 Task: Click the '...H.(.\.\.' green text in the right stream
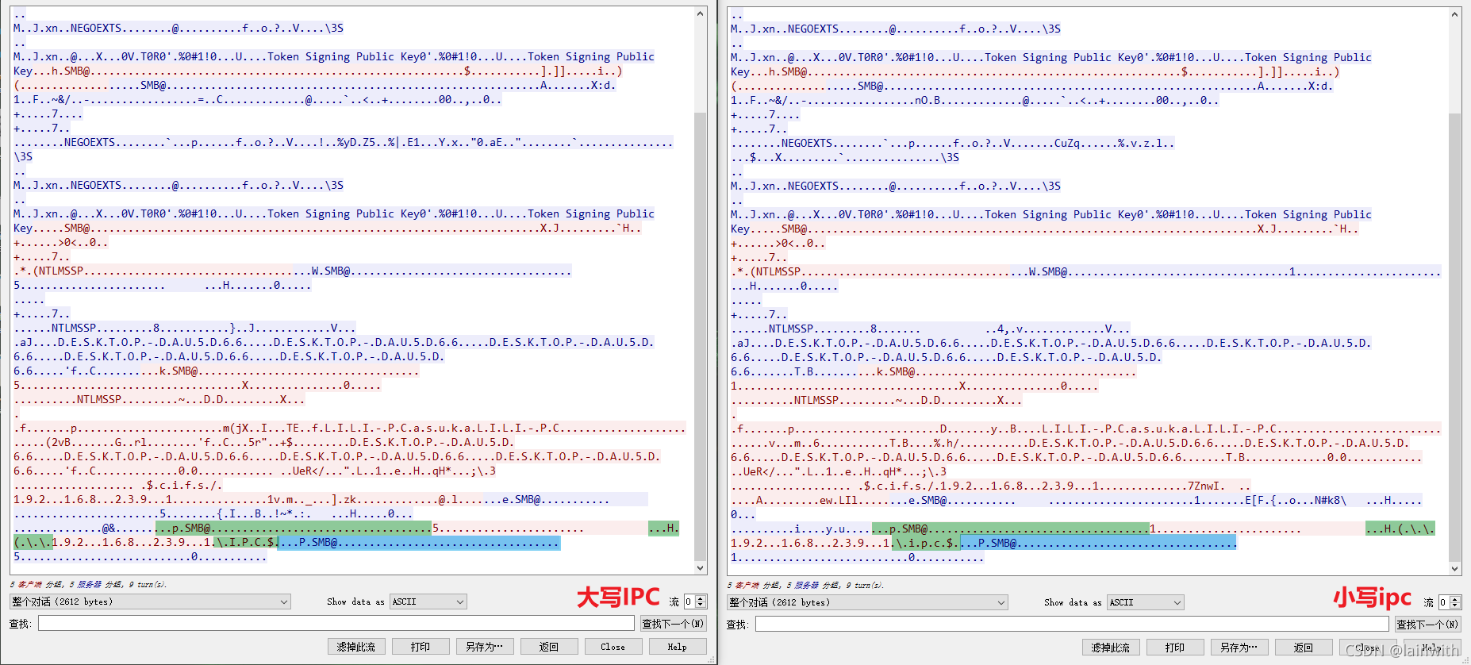point(1400,529)
